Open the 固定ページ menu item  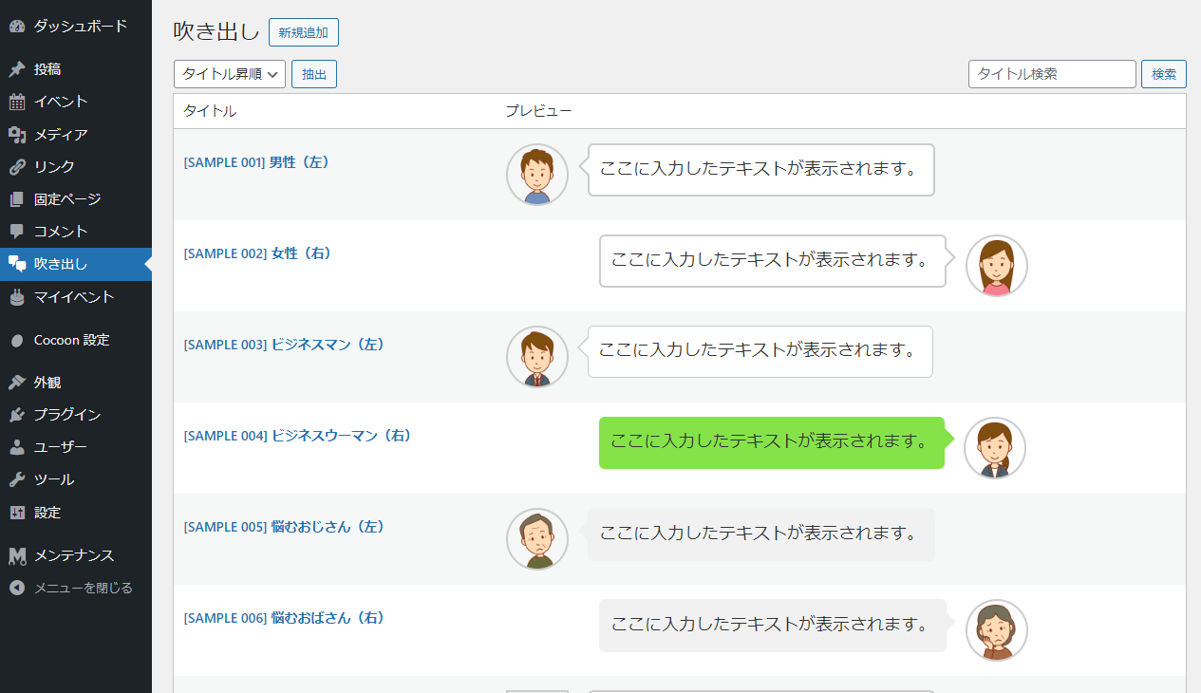66,199
